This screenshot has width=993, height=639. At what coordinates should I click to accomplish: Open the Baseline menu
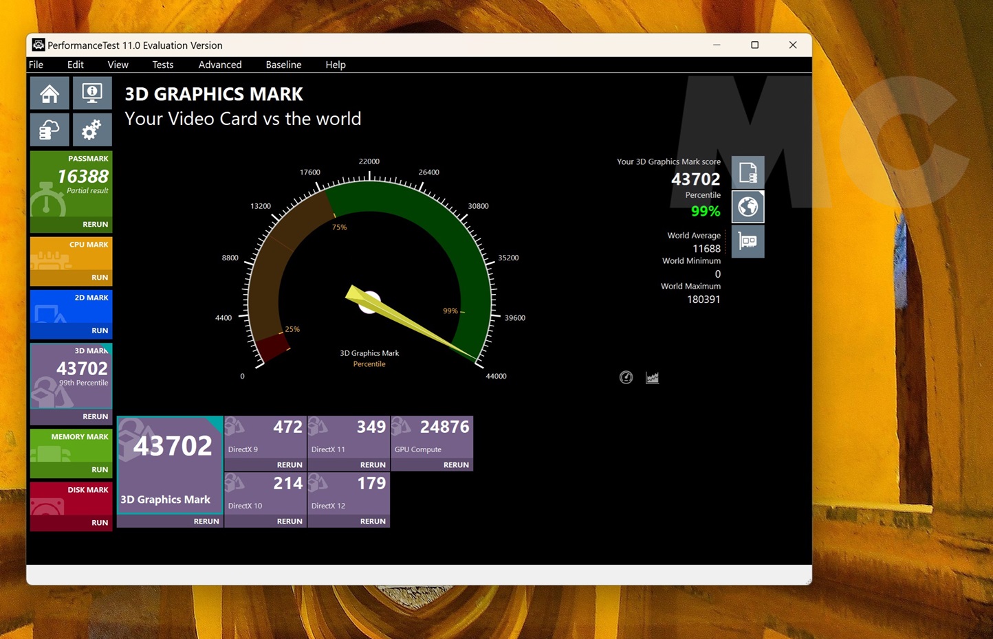pos(283,65)
